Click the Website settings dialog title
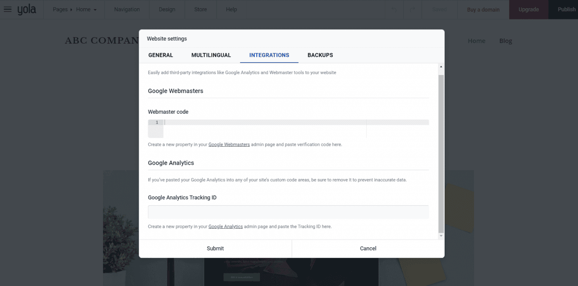 pyautogui.click(x=167, y=39)
